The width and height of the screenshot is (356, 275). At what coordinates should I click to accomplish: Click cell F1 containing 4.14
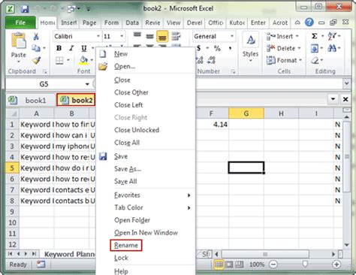pos(213,125)
